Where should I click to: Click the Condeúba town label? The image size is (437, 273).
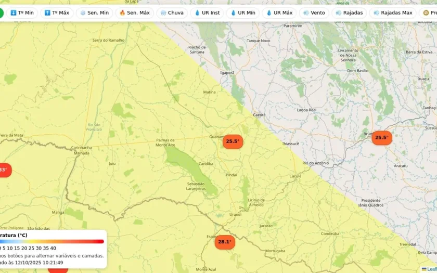click(330, 233)
